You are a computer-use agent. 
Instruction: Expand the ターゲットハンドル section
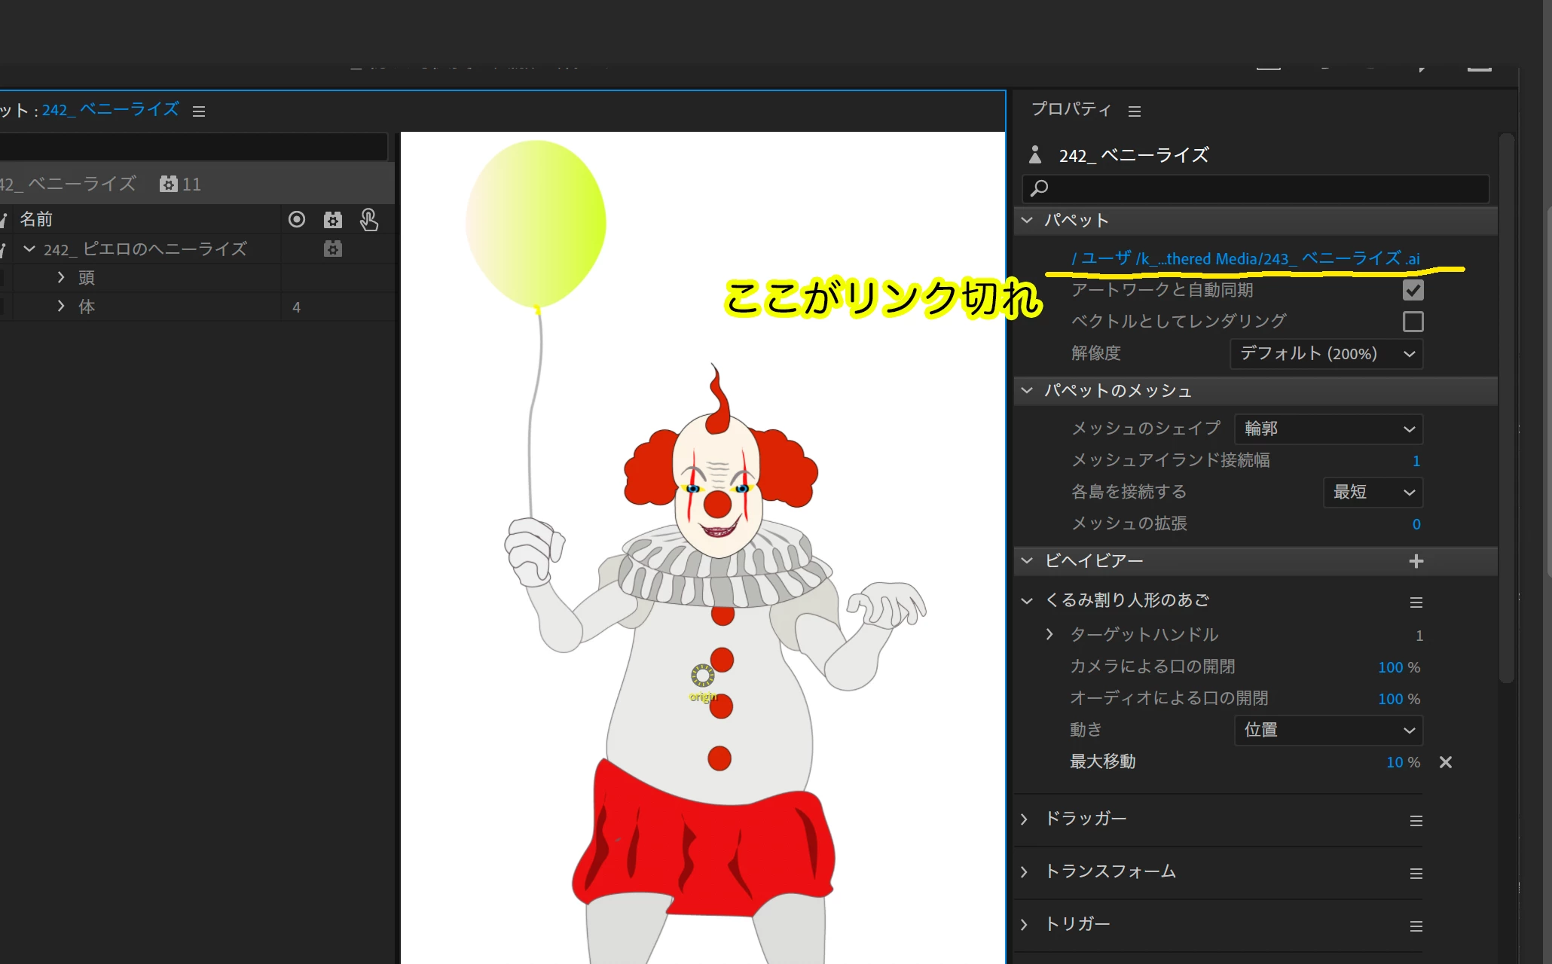point(1049,635)
